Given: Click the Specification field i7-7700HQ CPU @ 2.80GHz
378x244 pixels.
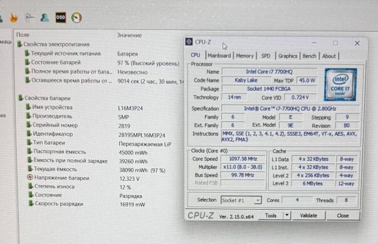Looking at the screenshot, I should [290, 108].
